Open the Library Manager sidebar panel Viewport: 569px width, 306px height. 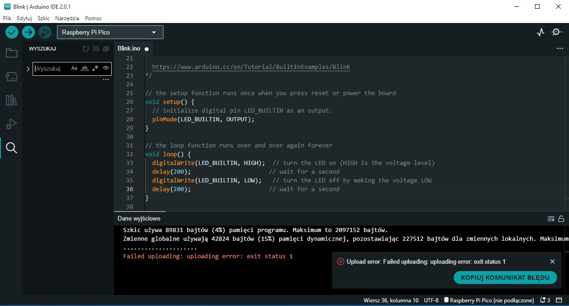11,100
